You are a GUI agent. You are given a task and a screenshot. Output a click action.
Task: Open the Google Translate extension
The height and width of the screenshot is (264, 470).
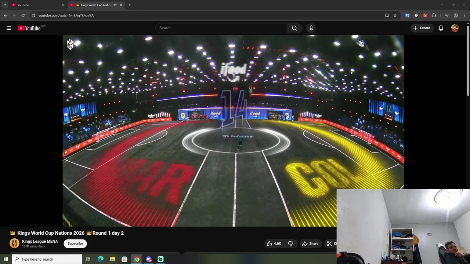tap(407, 15)
